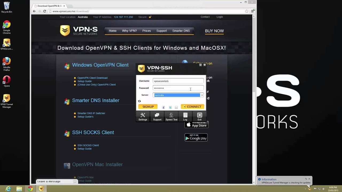Run the Speed Test tool
This screenshot has height=192, width=342.
click(171, 117)
